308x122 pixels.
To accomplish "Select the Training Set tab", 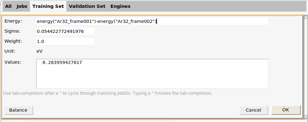I will point(48,6).
